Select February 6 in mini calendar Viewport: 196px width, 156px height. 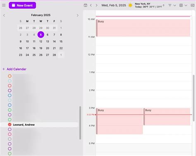tap(48, 35)
